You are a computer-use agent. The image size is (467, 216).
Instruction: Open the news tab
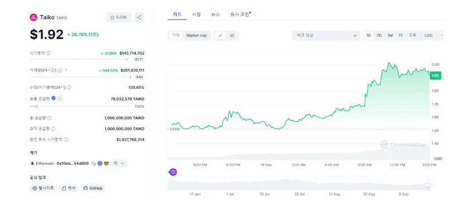pyautogui.click(x=215, y=15)
